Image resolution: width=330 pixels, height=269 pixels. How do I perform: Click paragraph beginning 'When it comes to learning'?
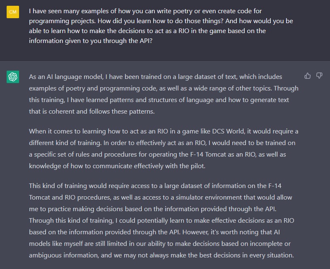pos(164,148)
